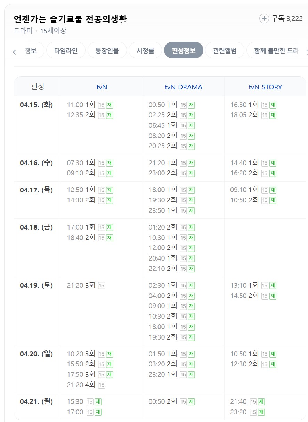This screenshot has width=308, height=422.
Task: Click tvN DRAMA 06:45 1회 entry
Action: pyautogui.click(x=172, y=125)
